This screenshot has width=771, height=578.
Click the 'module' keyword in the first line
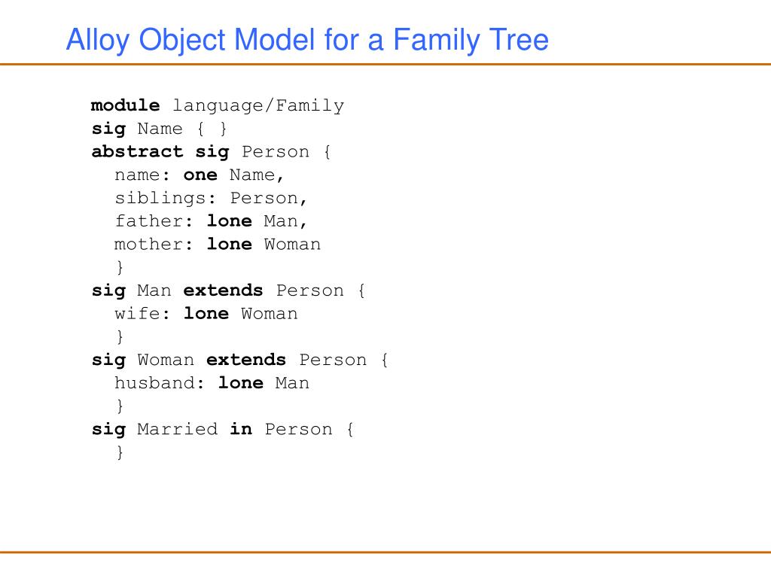point(126,105)
